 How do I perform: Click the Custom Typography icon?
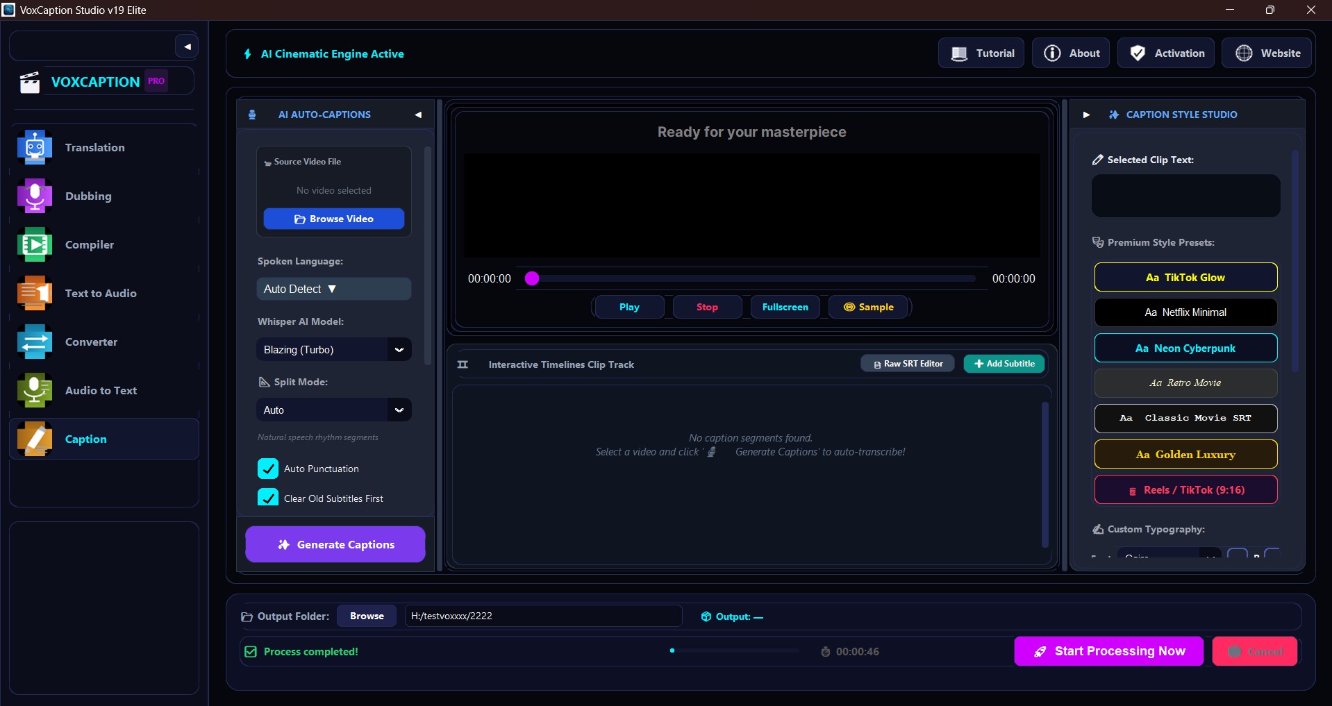click(x=1098, y=529)
